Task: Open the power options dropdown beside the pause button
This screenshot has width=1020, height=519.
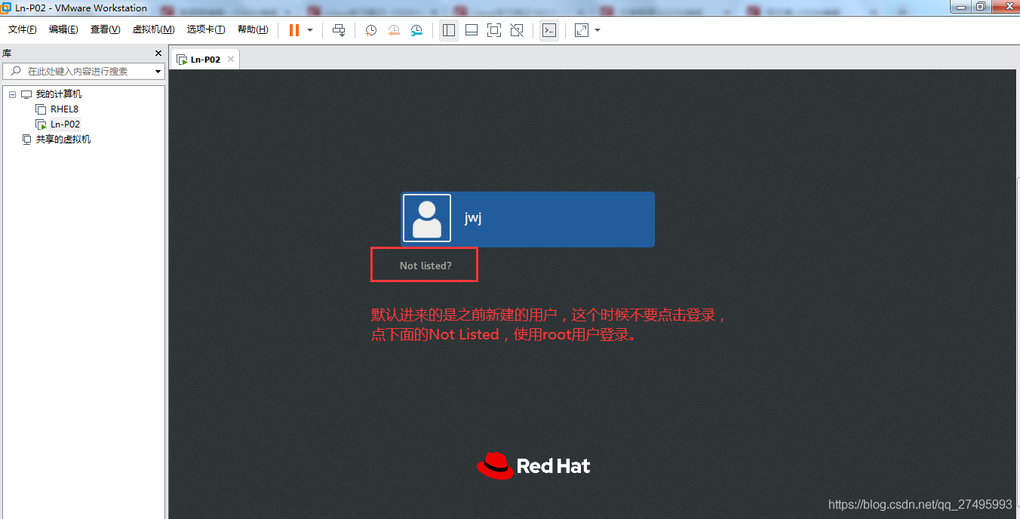Action: pos(310,30)
